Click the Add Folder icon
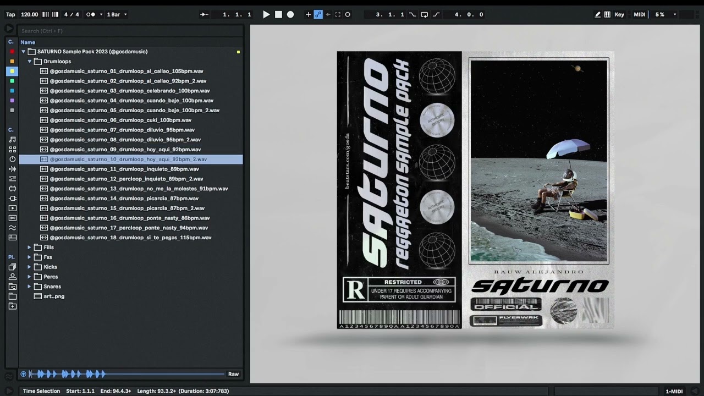Viewport: 704px width, 396px height. [x=12, y=306]
